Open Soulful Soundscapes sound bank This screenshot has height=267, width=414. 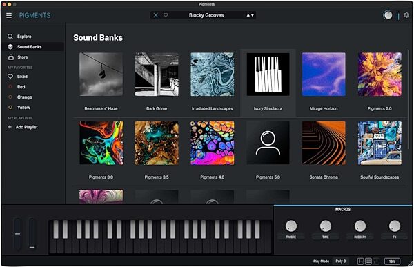[379, 143]
